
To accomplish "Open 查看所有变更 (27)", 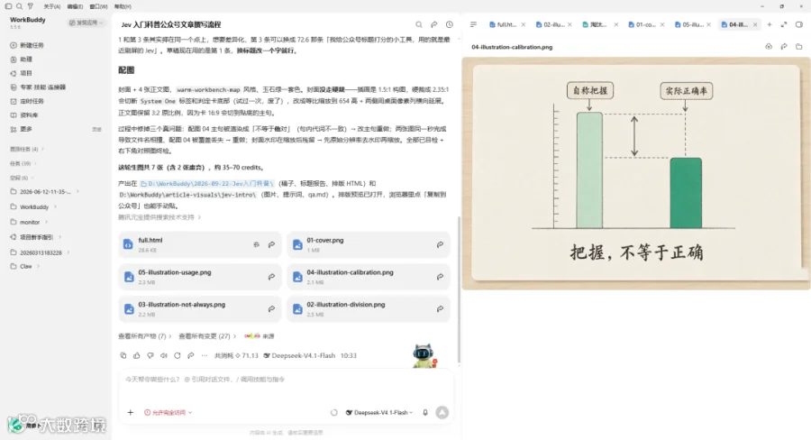I will tap(207, 336).
